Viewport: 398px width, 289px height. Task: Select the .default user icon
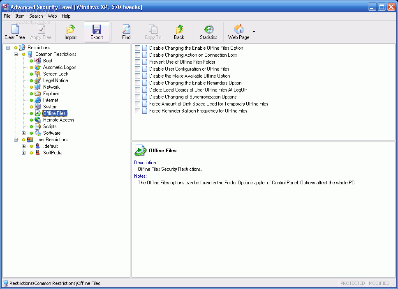(37, 146)
